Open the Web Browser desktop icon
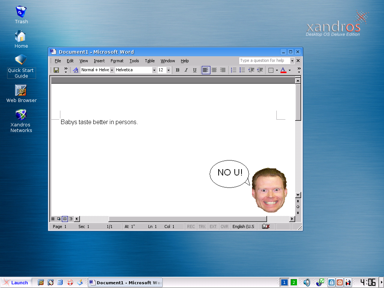Image resolution: width=384 pixels, height=288 pixels. tap(21, 94)
